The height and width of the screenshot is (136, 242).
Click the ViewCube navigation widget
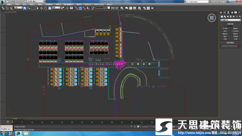pos(211,18)
